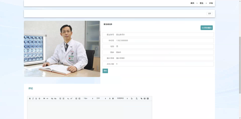Screen dimensions: 241x119
Task: Select phone number 13823888888
Action: [x=122, y=41]
